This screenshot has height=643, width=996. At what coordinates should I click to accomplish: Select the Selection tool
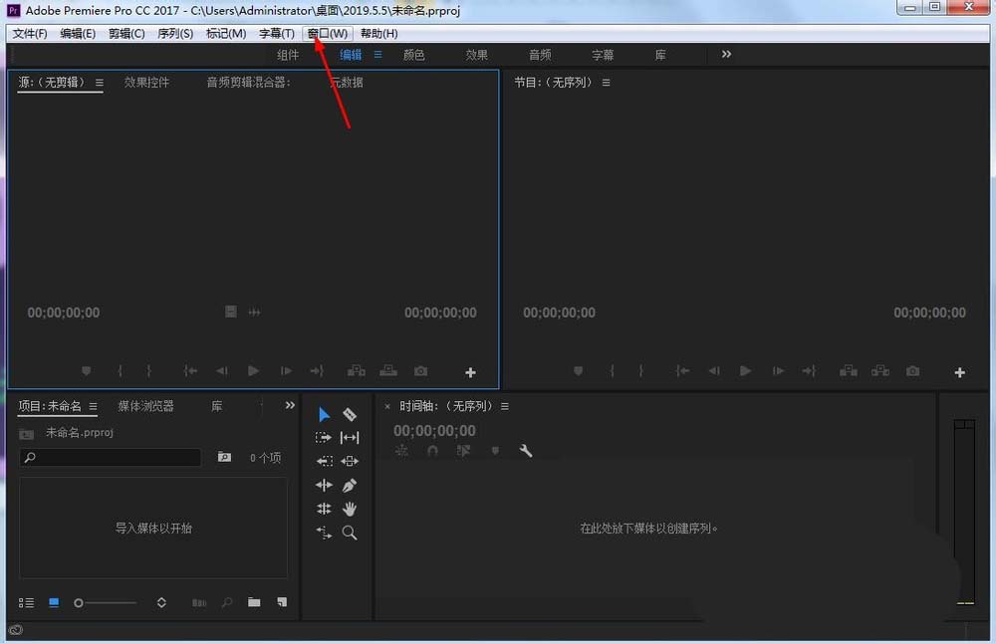click(323, 415)
